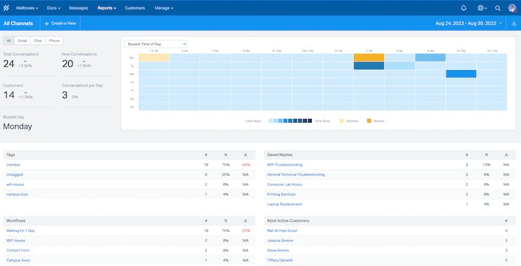Click the Conversations per Day value 3
The width and height of the screenshot is (521, 266).
(65, 95)
